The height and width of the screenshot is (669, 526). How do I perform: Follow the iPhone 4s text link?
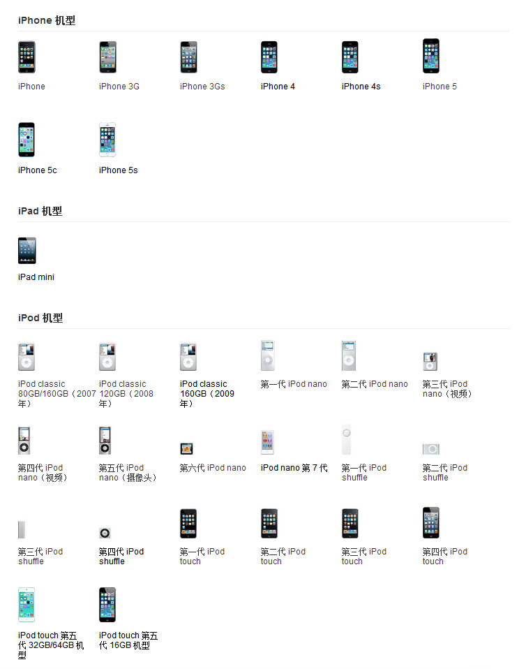[361, 86]
